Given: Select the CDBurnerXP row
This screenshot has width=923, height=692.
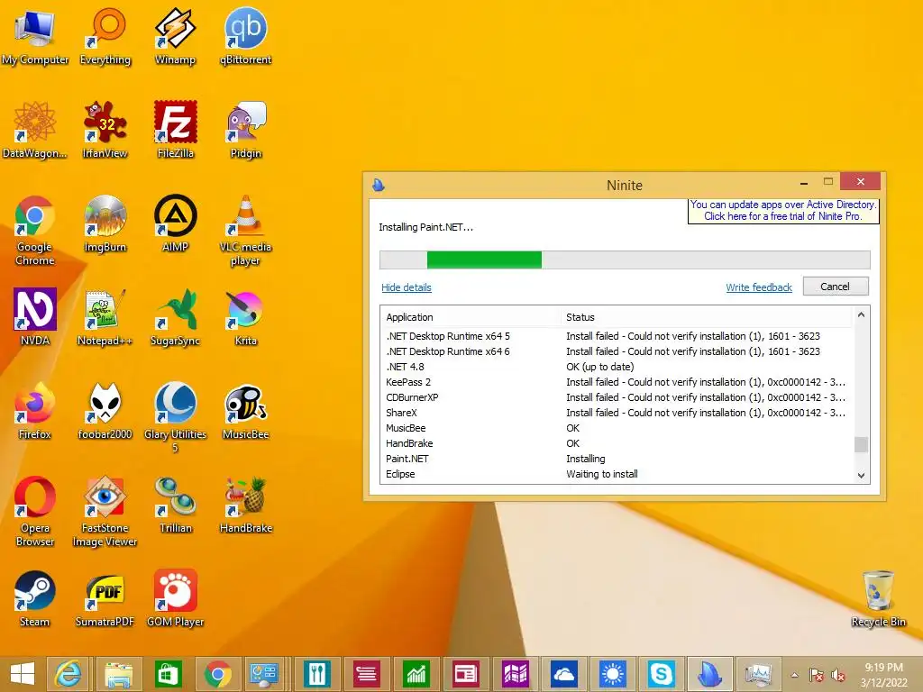Looking at the screenshot, I should coord(617,397).
